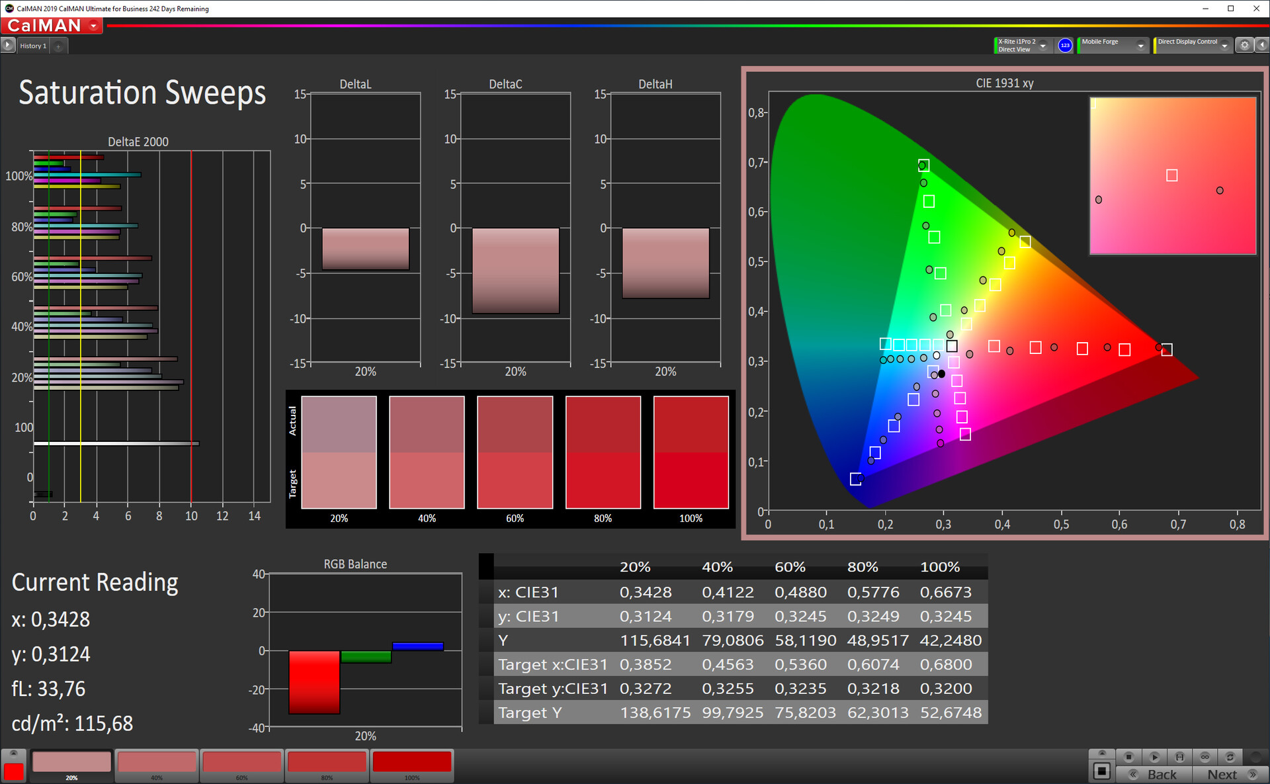Click the blue 123 meter mode icon

tap(1065, 45)
